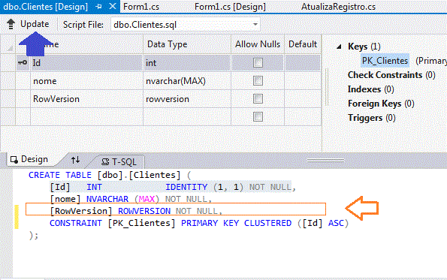Click the empty Name cell in last row
This screenshot has width=447, height=280.
click(86, 117)
